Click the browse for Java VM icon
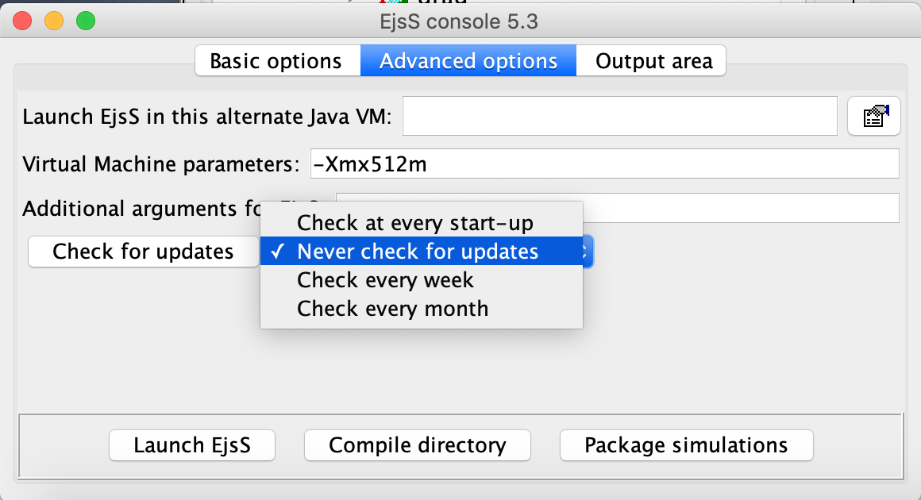The height and width of the screenshot is (500, 921). (x=873, y=117)
